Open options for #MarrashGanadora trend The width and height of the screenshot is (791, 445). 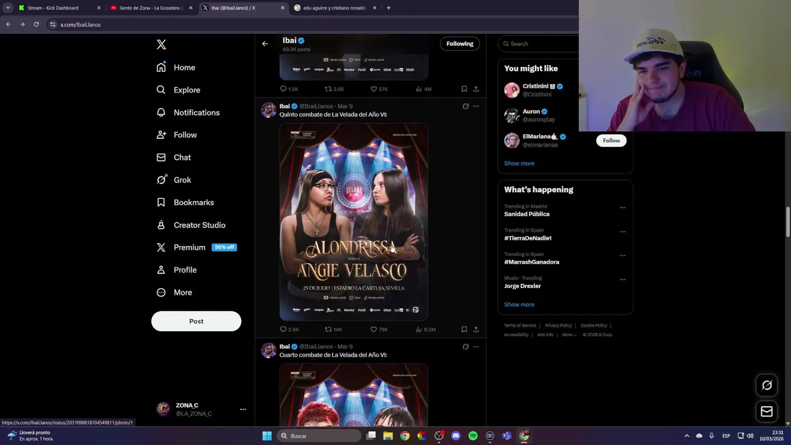(x=622, y=255)
